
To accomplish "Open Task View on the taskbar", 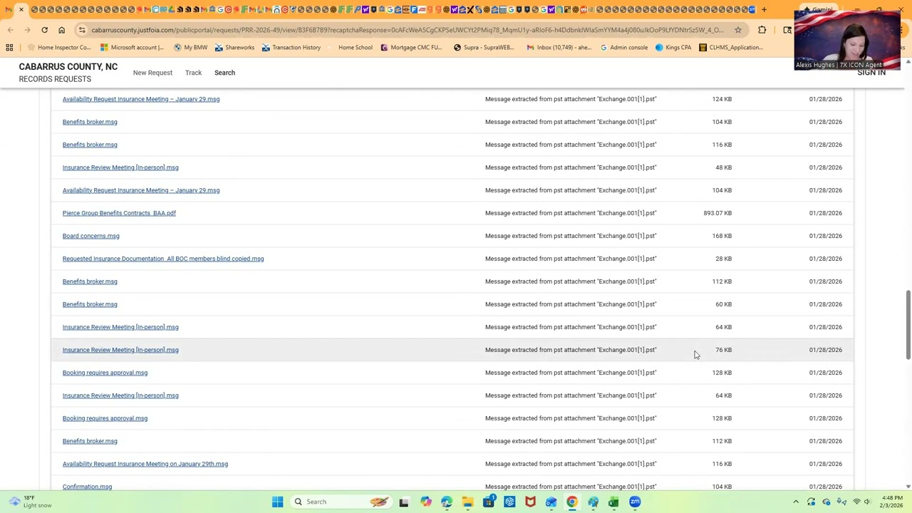I will click(x=404, y=502).
